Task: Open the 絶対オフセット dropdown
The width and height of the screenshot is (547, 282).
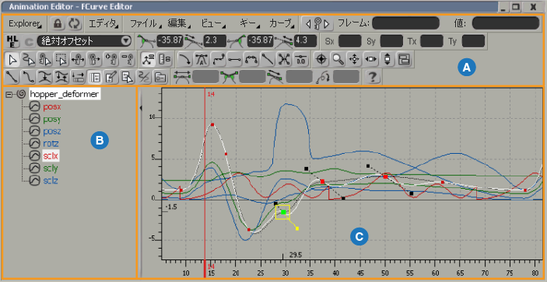Action: pos(84,41)
